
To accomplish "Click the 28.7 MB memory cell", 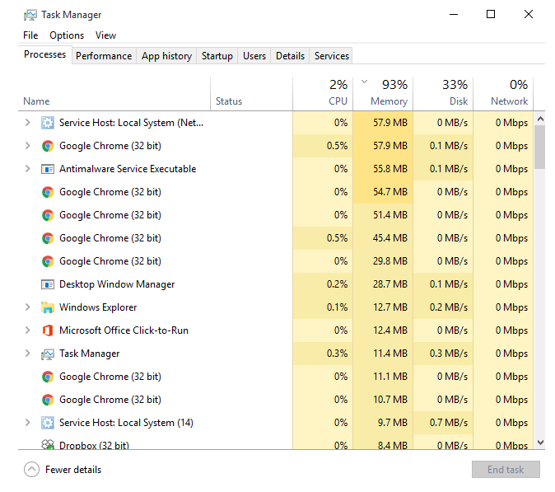I will point(383,284).
